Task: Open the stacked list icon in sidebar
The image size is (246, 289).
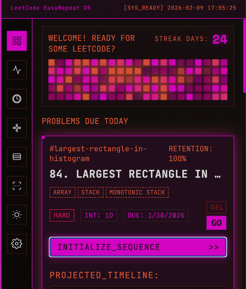Action: [17, 157]
